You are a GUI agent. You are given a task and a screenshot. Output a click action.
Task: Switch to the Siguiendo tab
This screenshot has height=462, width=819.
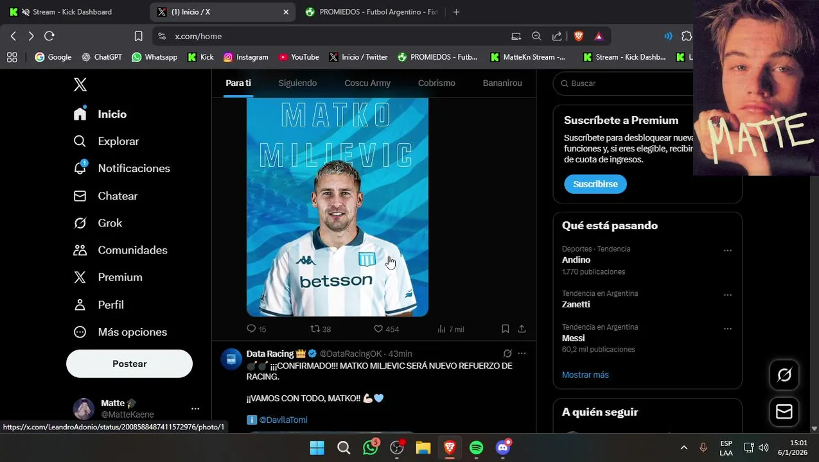point(297,83)
